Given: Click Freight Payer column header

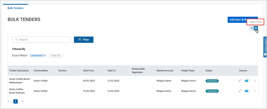Looking at the screenshot, I should coord(188,71).
